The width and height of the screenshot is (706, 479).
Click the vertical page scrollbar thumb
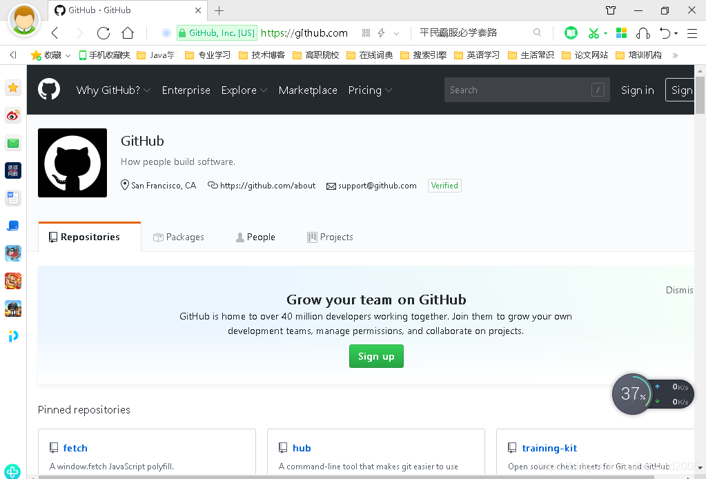700,95
